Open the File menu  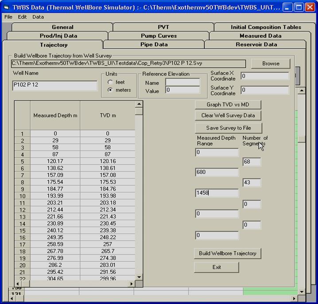(8, 17)
